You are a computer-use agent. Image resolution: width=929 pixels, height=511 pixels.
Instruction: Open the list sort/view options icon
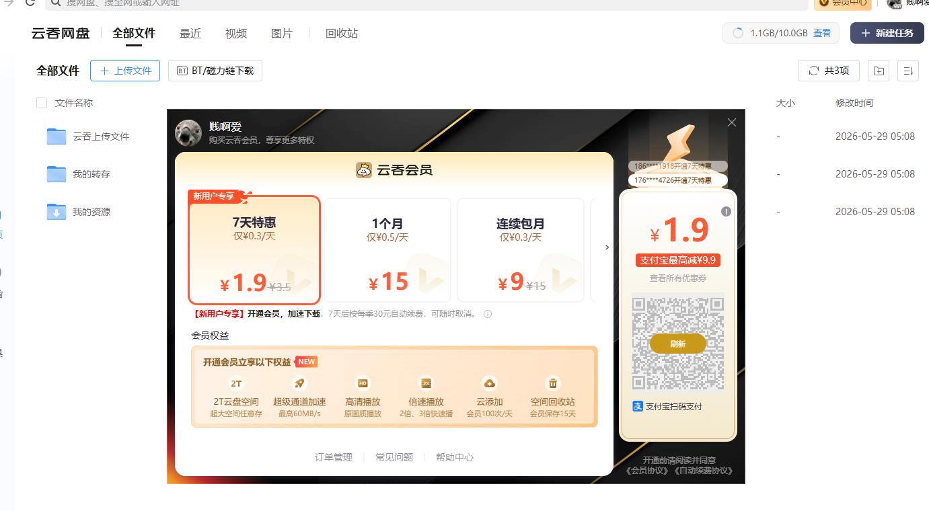pyautogui.click(x=907, y=71)
